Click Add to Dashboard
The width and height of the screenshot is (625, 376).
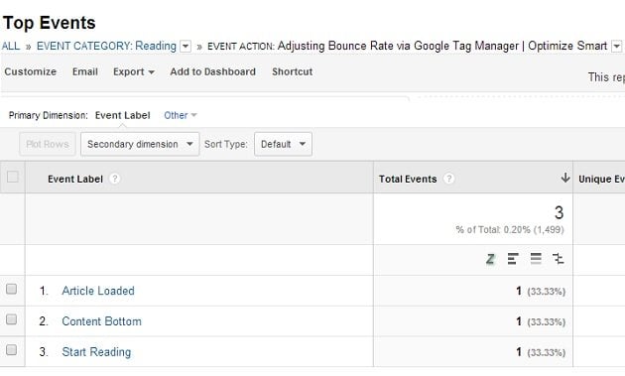pos(213,71)
